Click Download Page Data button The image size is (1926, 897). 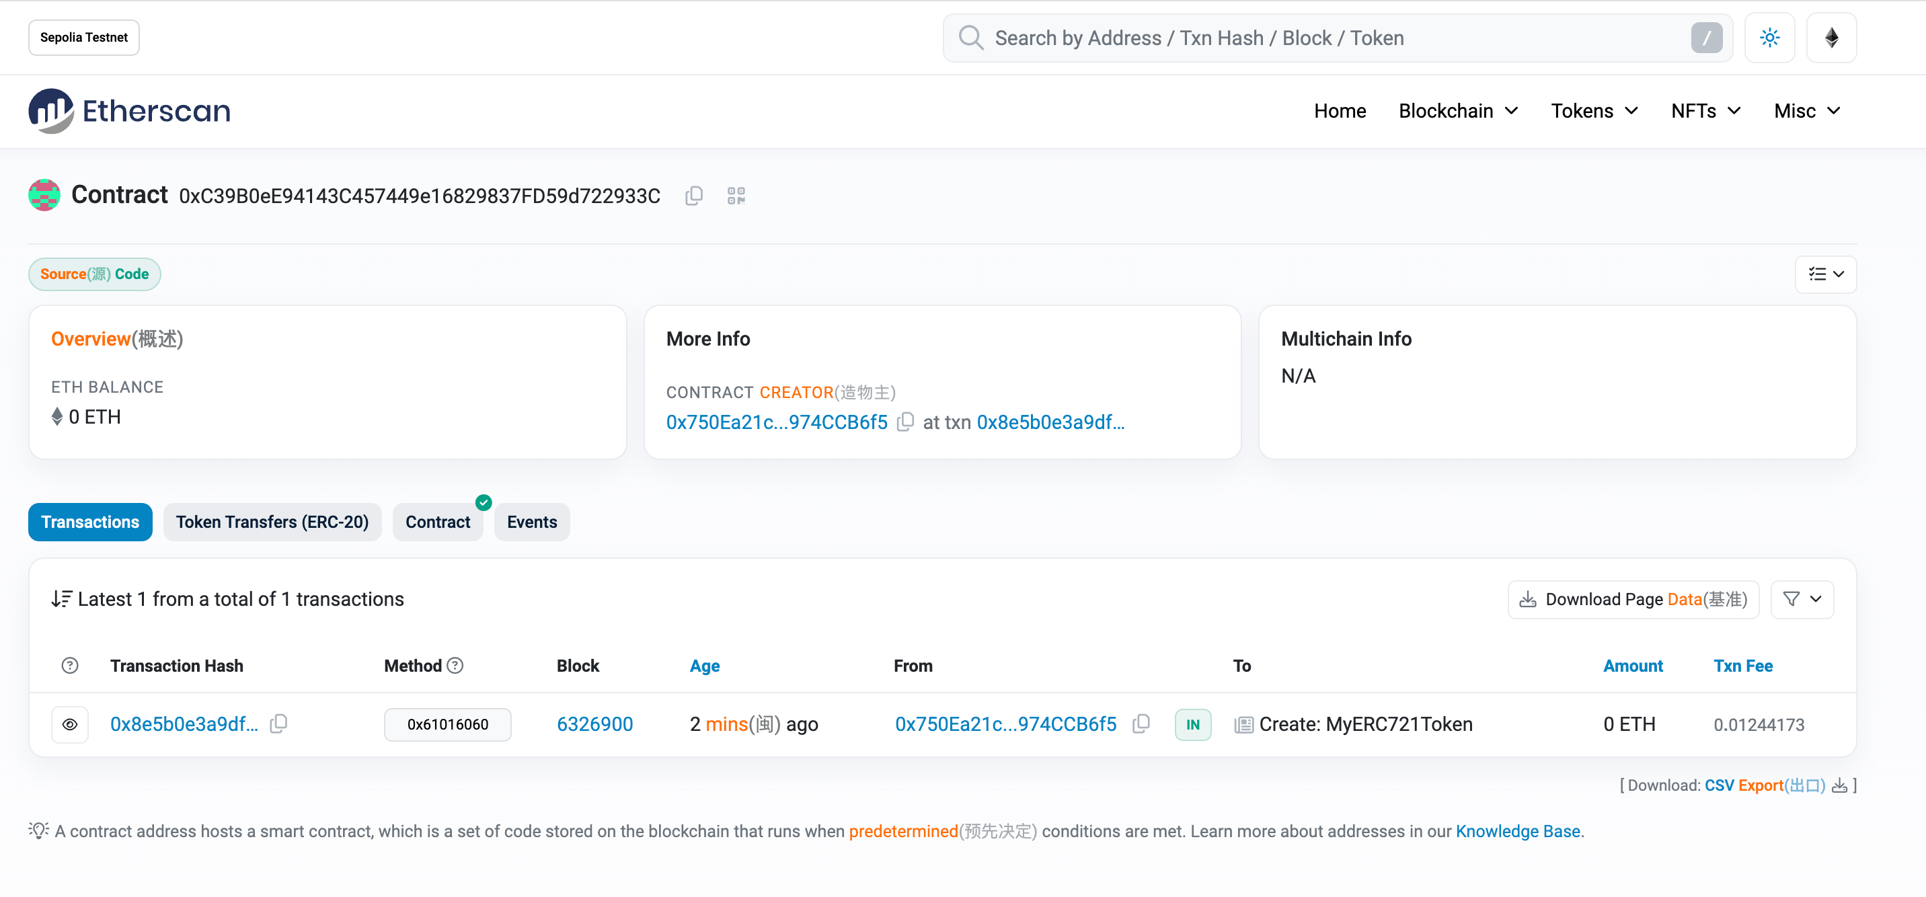tap(1633, 598)
